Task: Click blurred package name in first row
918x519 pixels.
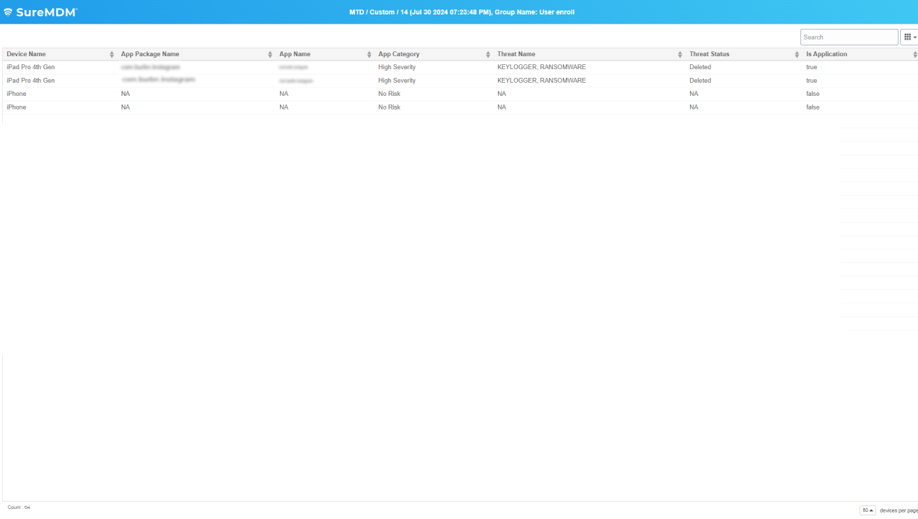Action: tap(151, 67)
